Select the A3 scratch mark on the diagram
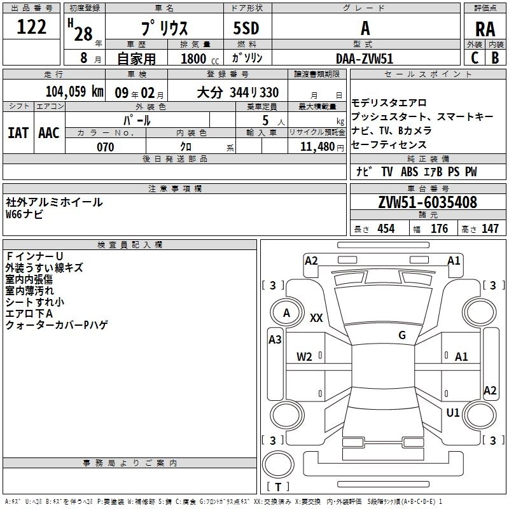 coord(275,340)
